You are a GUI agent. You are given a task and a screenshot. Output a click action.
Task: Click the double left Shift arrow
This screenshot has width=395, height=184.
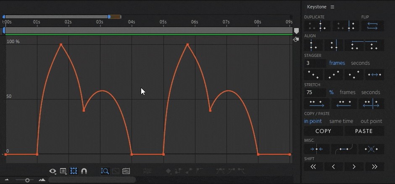tap(313, 167)
